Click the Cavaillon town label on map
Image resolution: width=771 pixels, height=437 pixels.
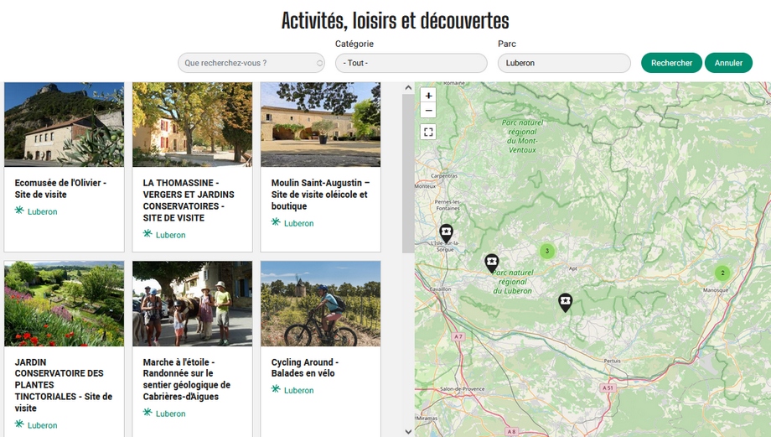click(441, 289)
